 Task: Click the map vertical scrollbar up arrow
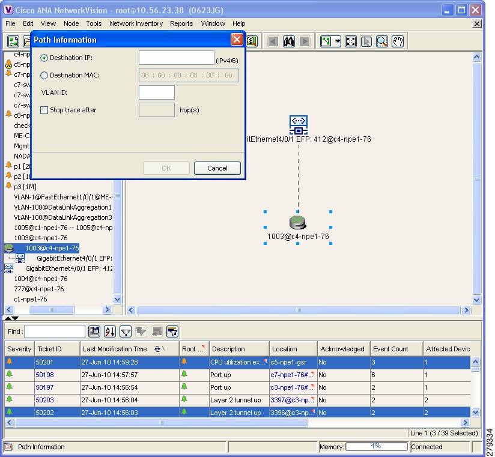[477, 57]
